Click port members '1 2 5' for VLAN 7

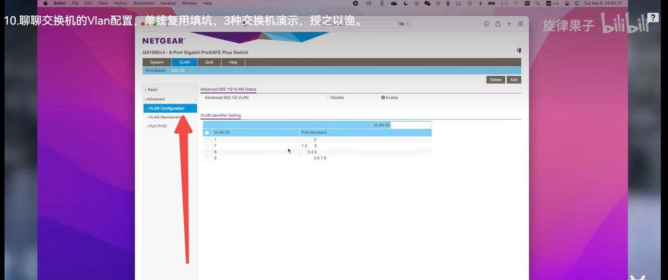tap(309, 146)
